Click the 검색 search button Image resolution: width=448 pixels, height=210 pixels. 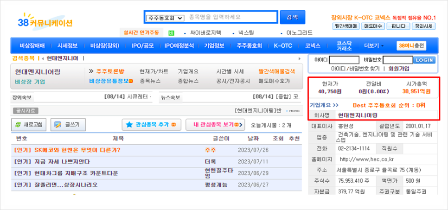(x=292, y=17)
